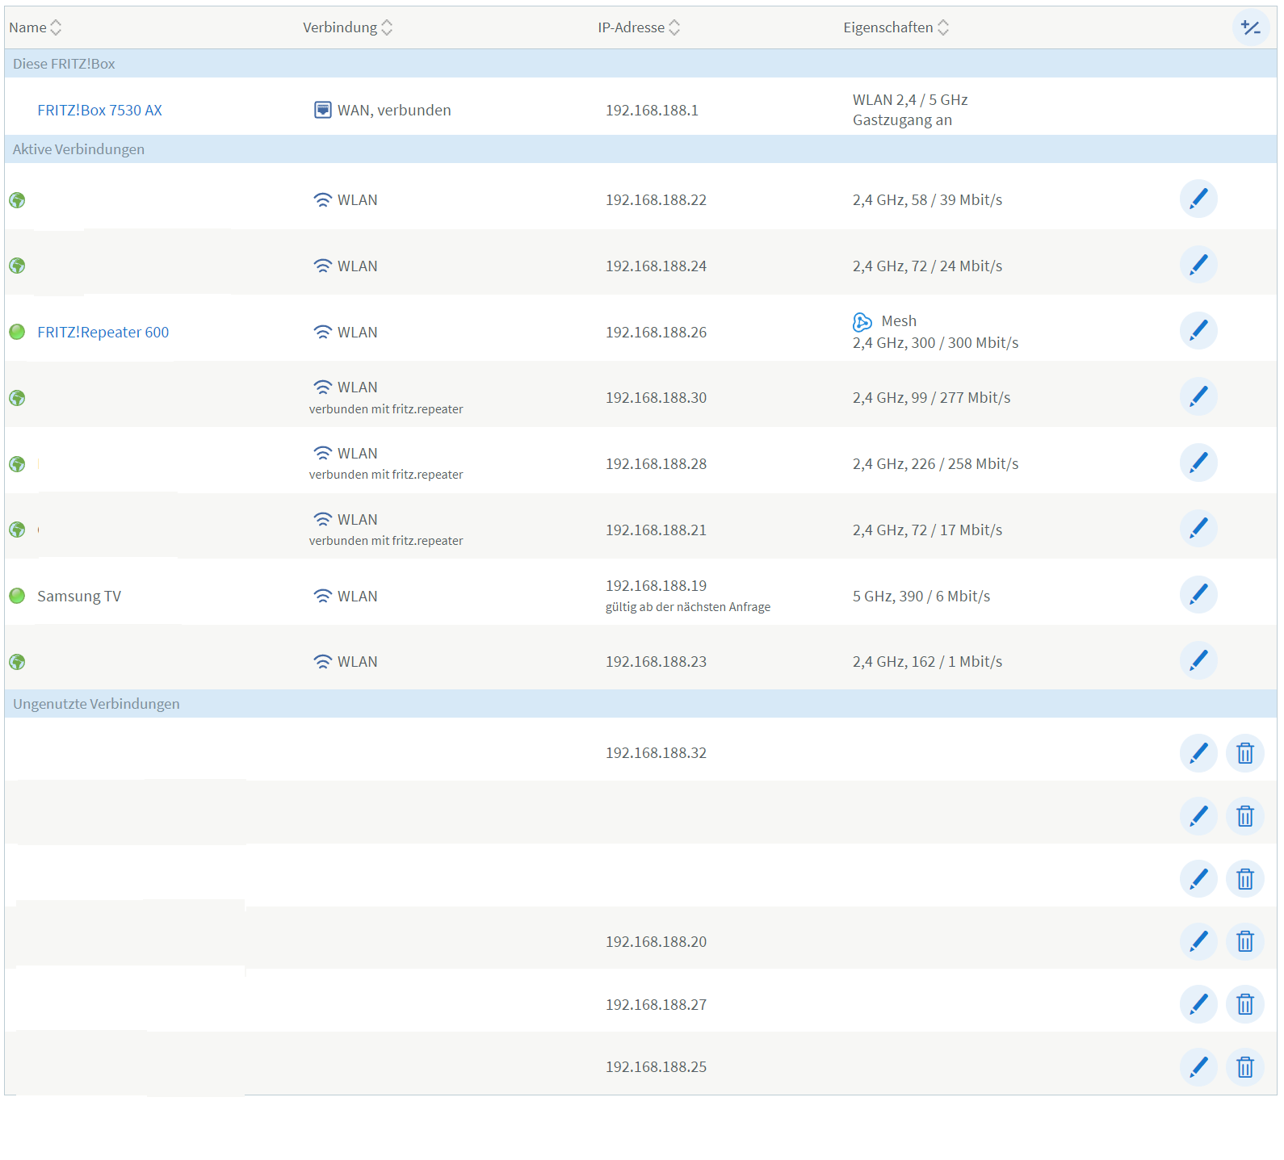
Task: Open the FRITZ!Box 7530 AX link
Action: click(99, 111)
